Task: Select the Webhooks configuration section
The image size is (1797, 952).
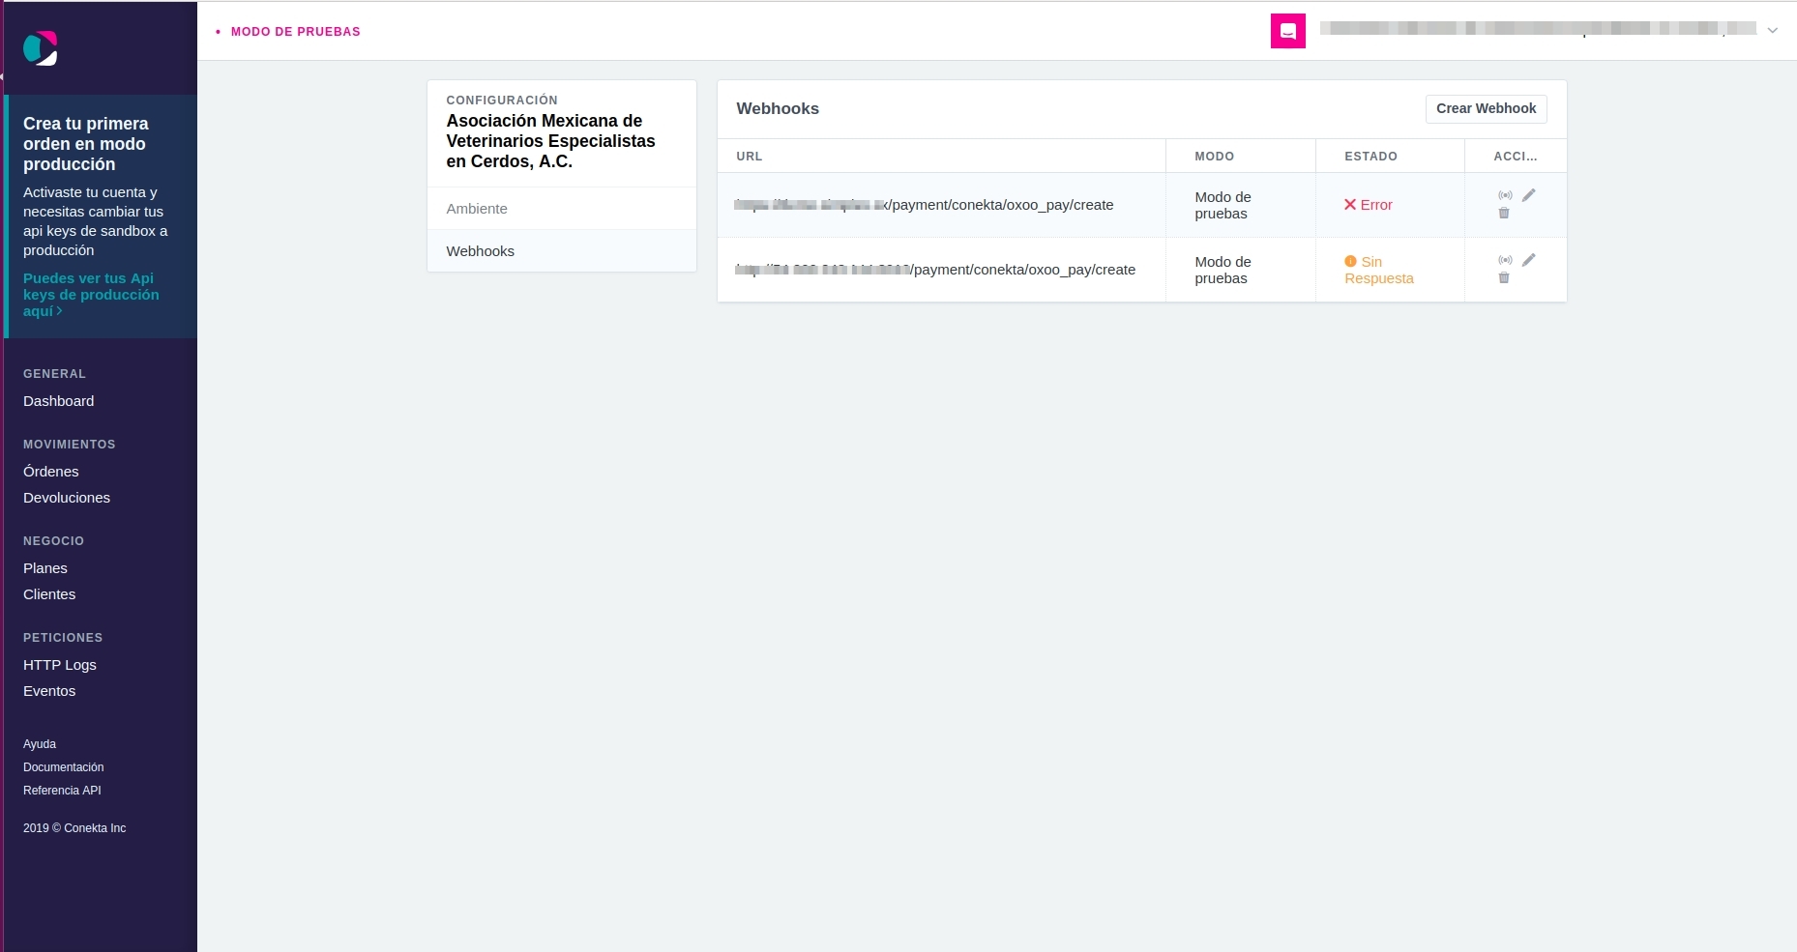Action: click(x=562, y=251)
